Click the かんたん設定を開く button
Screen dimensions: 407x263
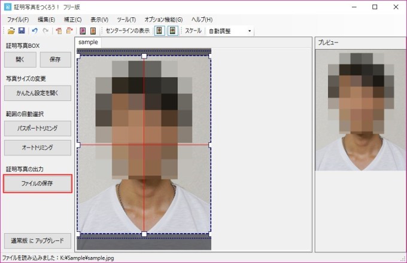pos(38,93)
